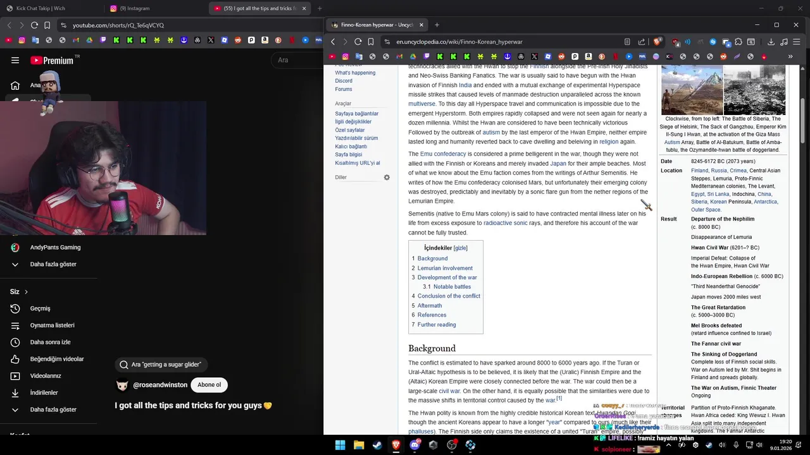Open the 'Siz' section chevron
Image resolution: width=810 pixels, height=455 pixels.
coord(26,292)
